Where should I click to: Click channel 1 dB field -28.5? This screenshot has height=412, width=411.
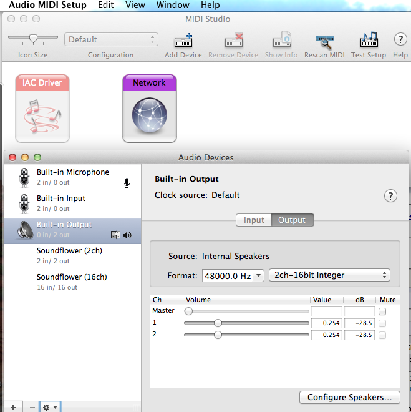[x=359, y=323]
